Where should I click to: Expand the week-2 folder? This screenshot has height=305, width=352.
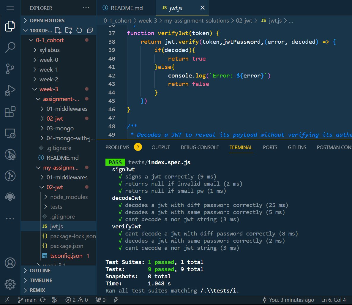pos(59,79)
